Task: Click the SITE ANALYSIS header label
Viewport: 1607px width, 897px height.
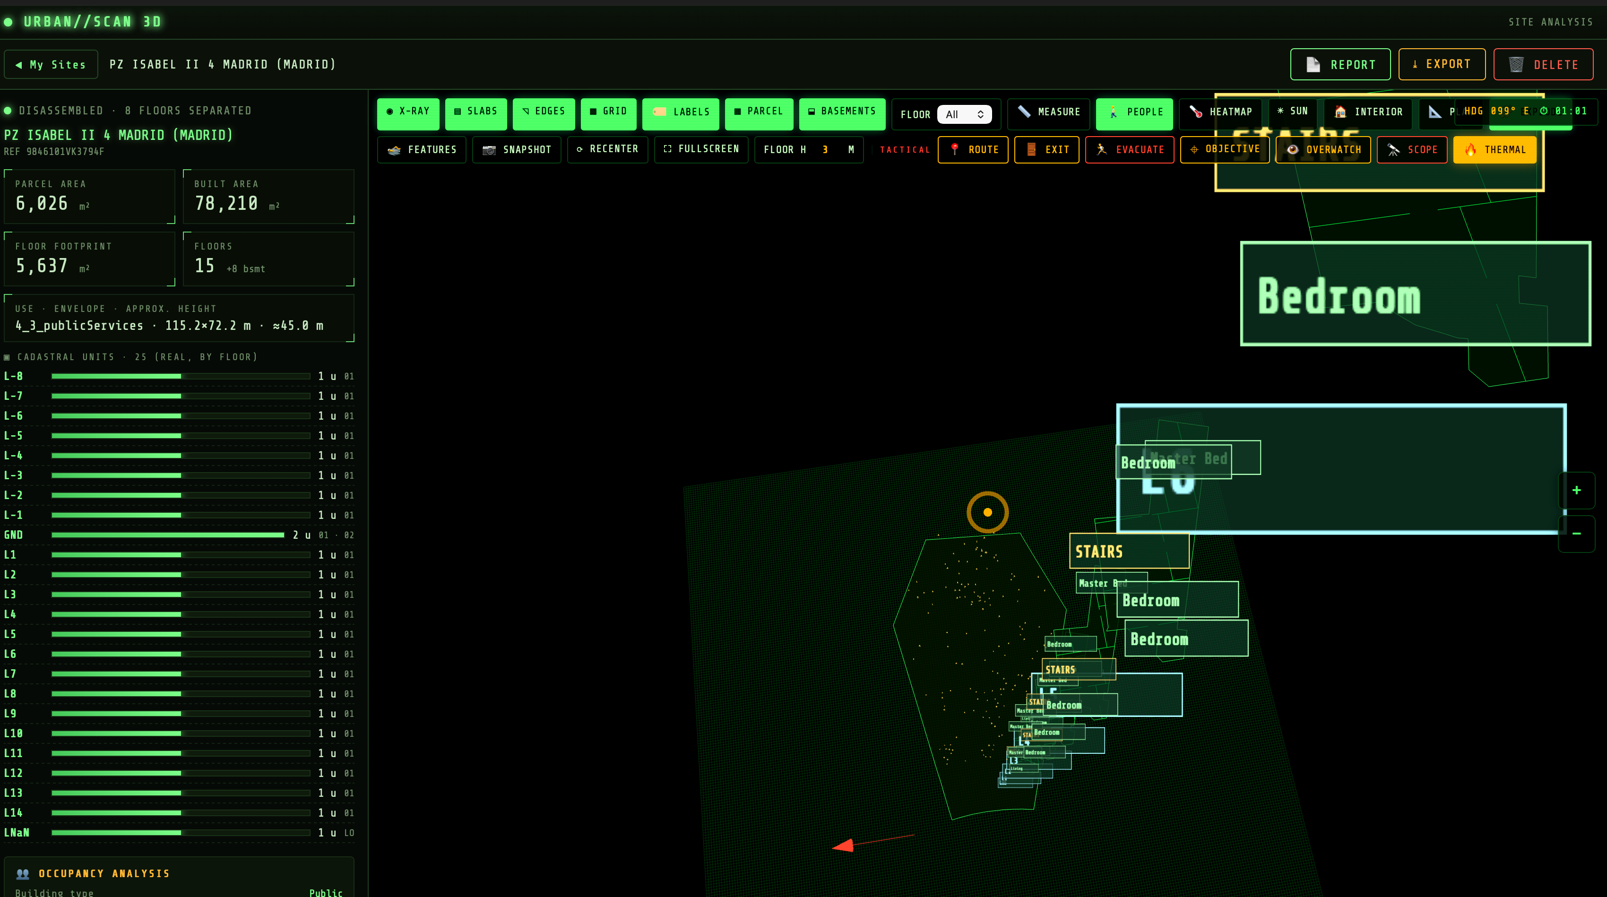Action: [1550, 22]
